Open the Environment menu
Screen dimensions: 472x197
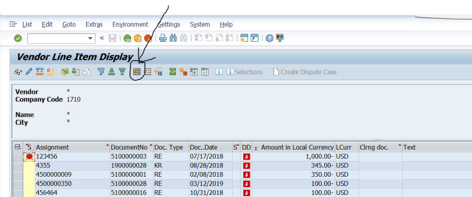pos(130,24)
